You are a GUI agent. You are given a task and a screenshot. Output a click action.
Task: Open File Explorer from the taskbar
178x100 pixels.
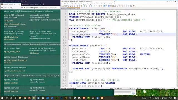tap(20, 98)
